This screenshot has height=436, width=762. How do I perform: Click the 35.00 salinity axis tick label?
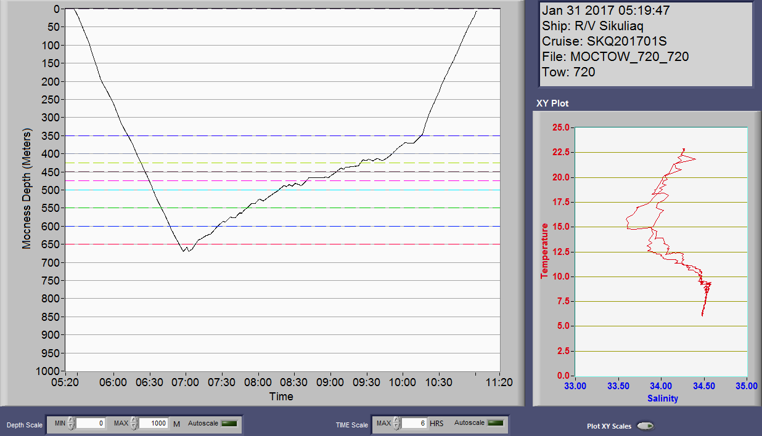tap(747, 387)
